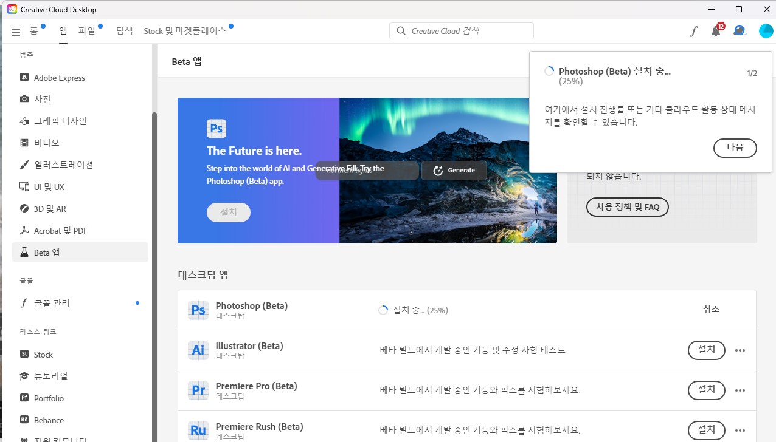Install Premiere Pro (Beta) with 설치
This screenshot has width=776, height=442.
707,390
